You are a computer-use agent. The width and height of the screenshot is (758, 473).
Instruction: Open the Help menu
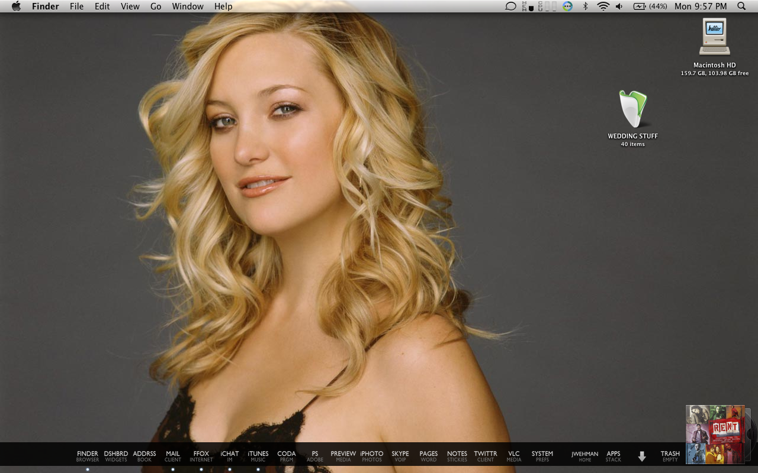pos(223,7)
